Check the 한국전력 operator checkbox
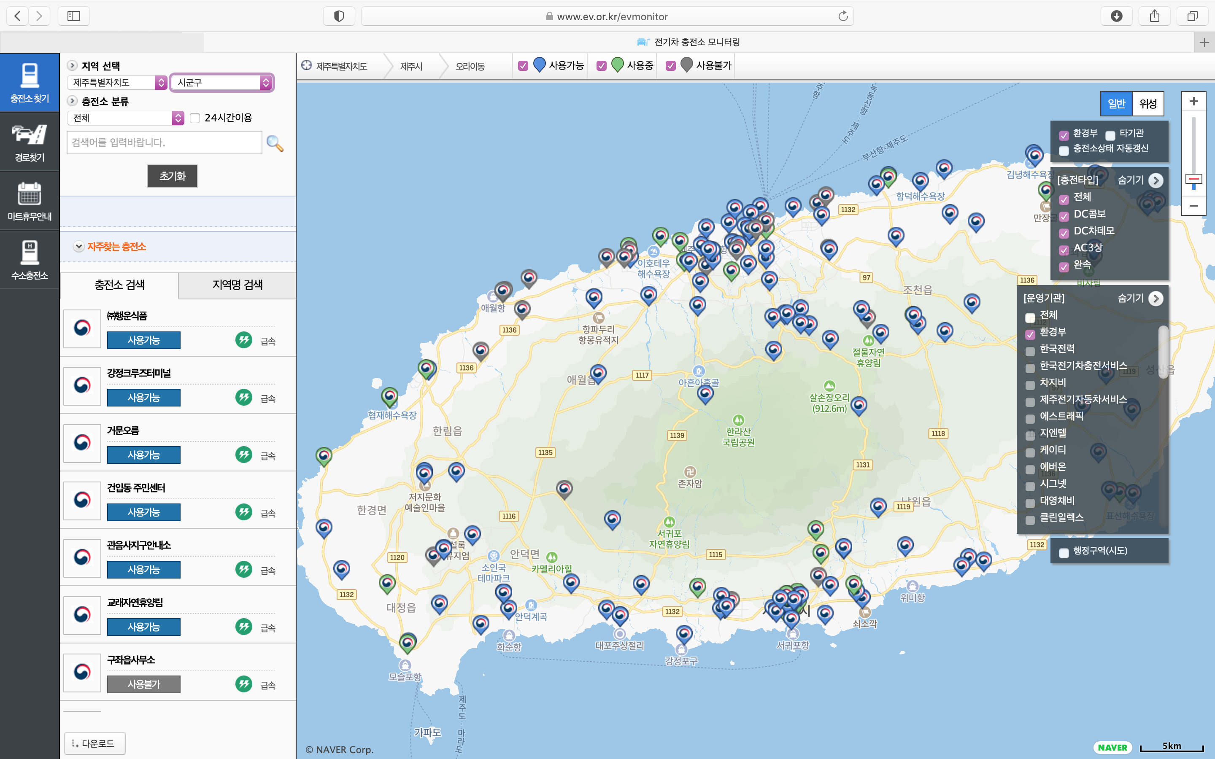 (1030, 351)
